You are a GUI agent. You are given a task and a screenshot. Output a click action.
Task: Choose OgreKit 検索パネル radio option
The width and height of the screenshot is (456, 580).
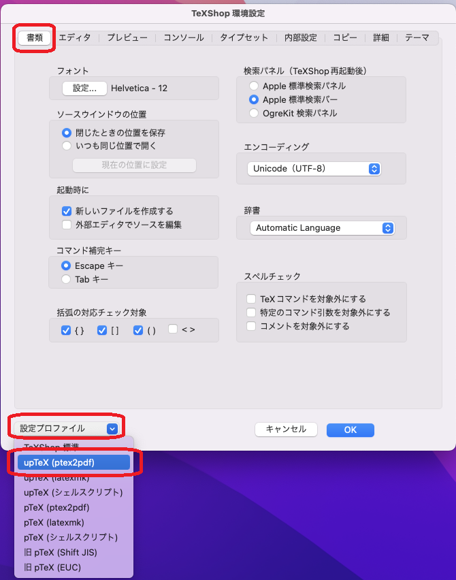(254, 113)
